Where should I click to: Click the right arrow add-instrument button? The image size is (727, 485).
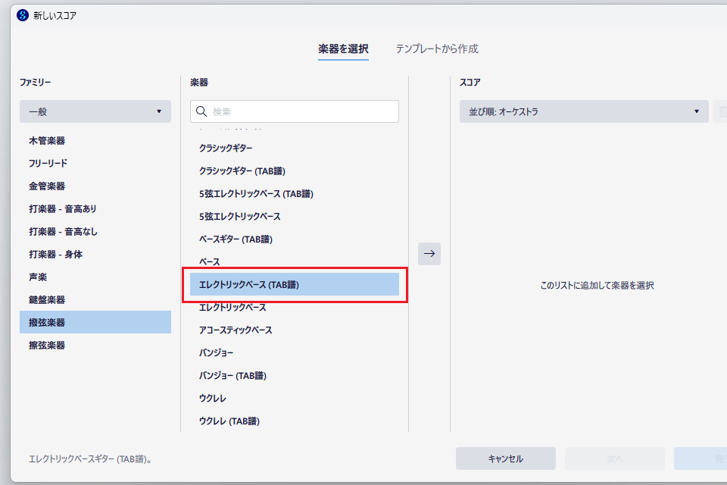[x=429, y=254]
